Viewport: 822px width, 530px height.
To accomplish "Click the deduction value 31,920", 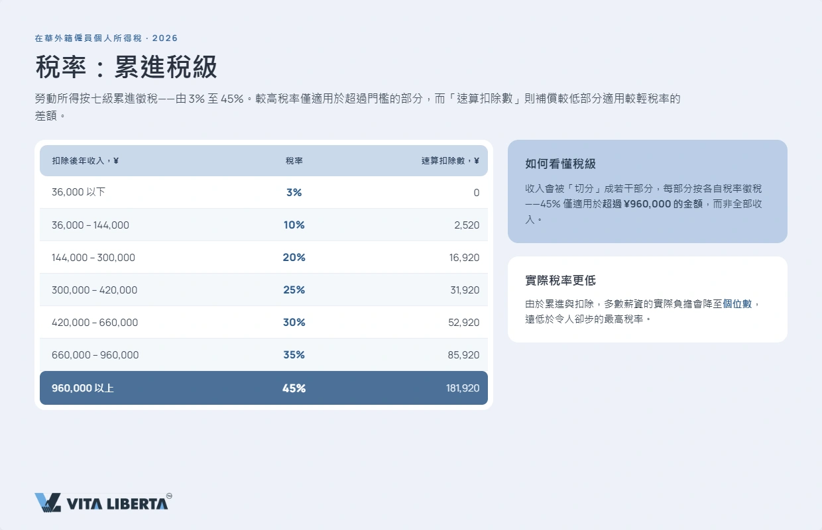I will tap(464, 290).
